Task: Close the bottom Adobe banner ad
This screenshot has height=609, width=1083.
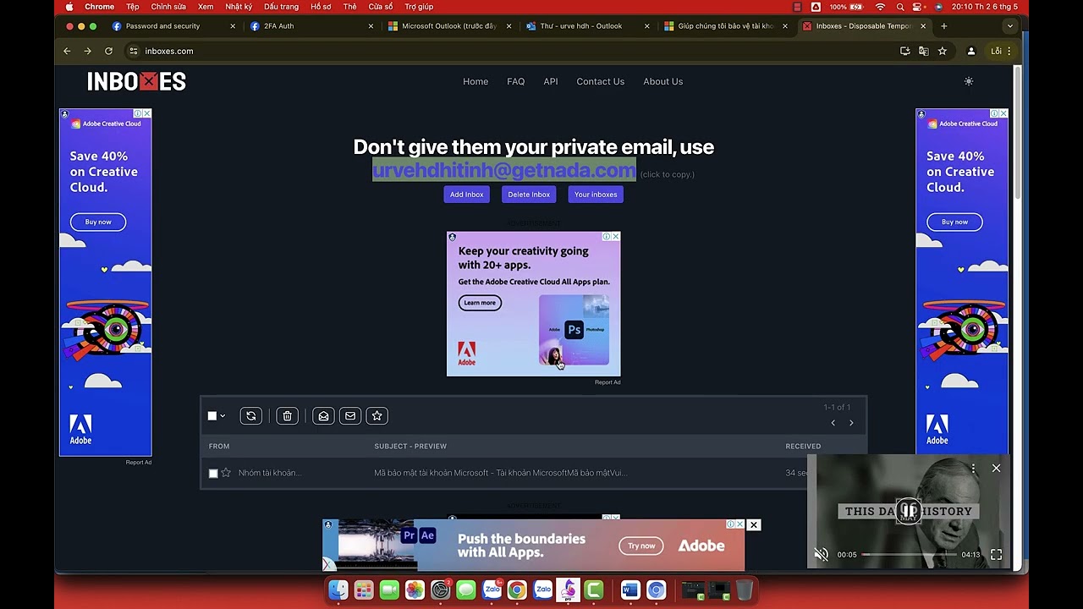Action: point(753,525)
